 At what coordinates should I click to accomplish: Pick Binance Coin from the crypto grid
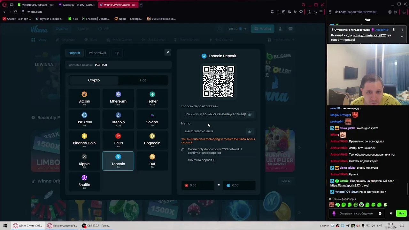(84, 140)
